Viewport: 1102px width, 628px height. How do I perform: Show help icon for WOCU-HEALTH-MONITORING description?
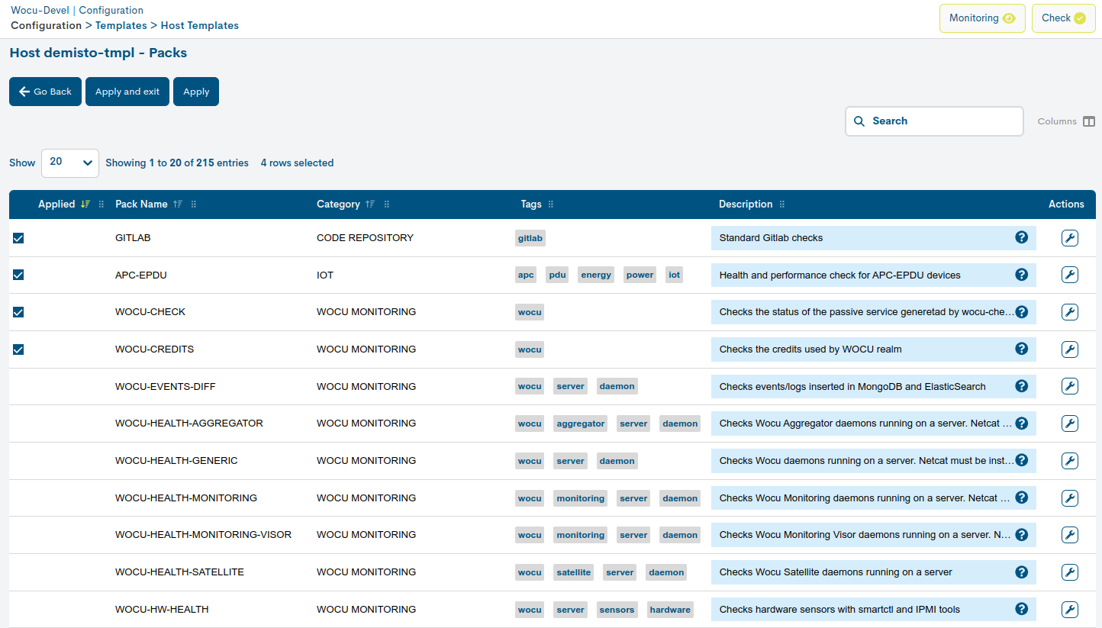(x=1022, y=498)
